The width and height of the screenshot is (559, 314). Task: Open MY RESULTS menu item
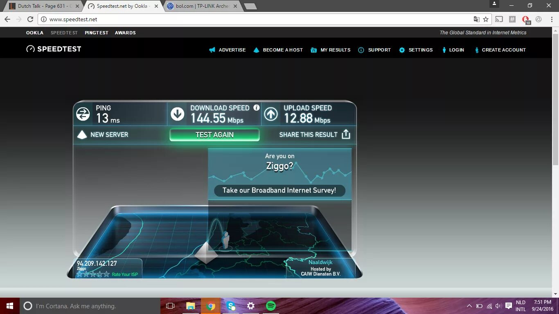point(330,50)
